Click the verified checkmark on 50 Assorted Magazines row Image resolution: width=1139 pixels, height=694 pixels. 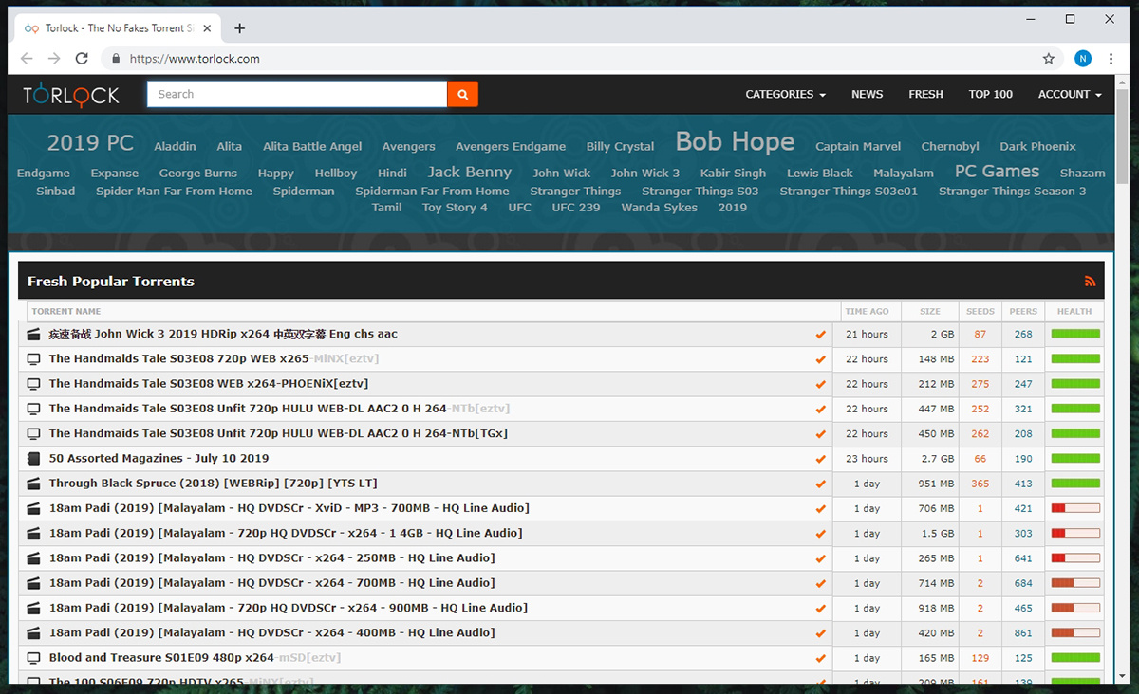point(820,459)
